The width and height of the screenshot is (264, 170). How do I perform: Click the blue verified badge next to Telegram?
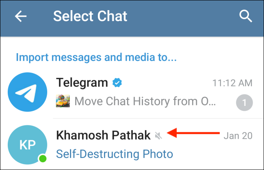pyautogui.click(x=117, y=83)
